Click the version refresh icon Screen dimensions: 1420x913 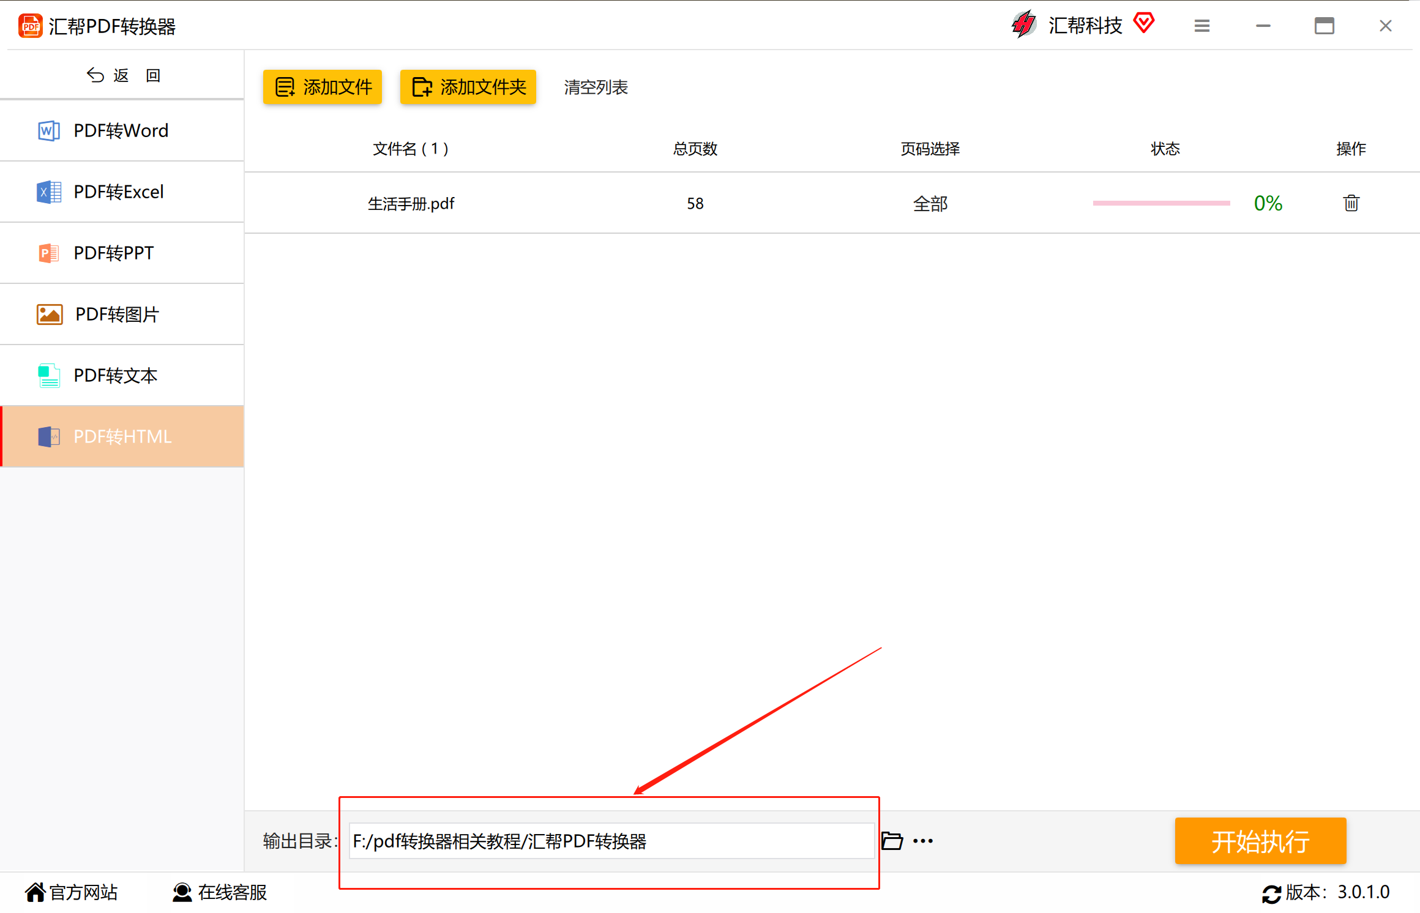pyautogui.click(x=1271, y=893)
